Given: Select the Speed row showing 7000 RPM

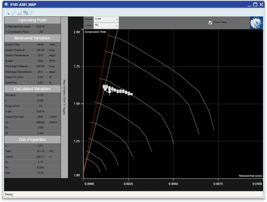Looking at the screenshot, I should coord(33,61).
